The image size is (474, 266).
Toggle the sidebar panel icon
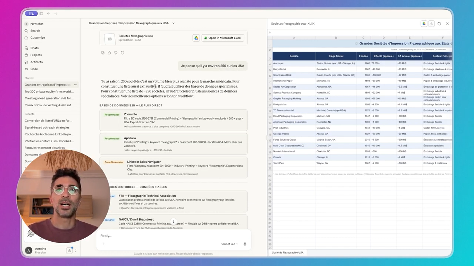coord(41,14)
